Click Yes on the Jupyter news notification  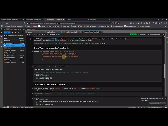[161, 103]
